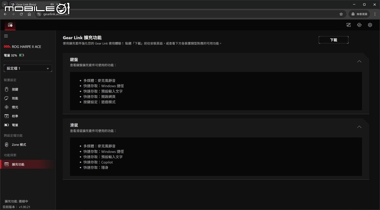The height and width of the screenshot is (210, 380).
Task: Click the 擴充功能: 連線中 status text
Action: tap(17, 201)
